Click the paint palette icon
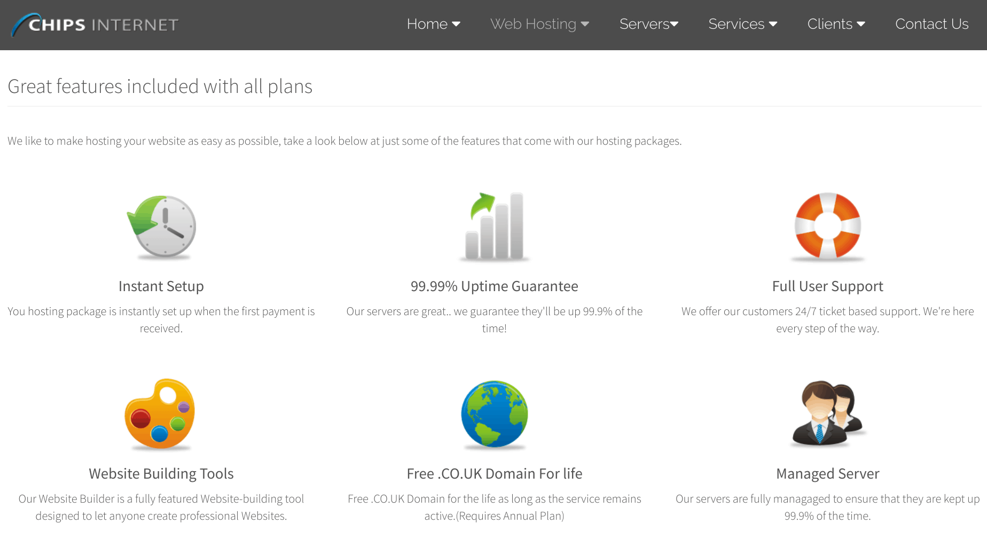The height and width of the screenshot is (539, 987). tap(160, 414)
